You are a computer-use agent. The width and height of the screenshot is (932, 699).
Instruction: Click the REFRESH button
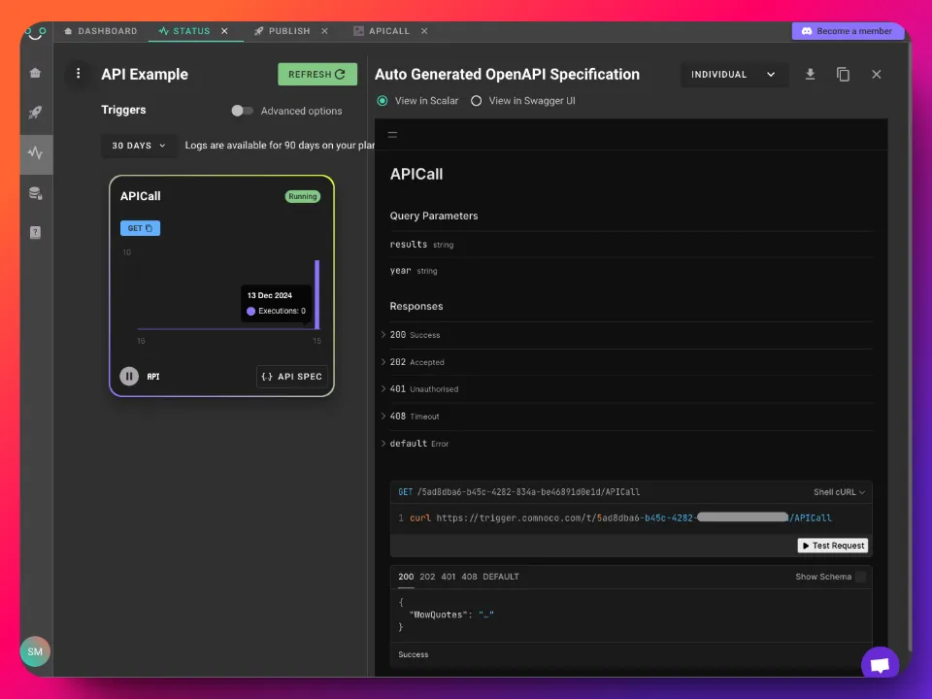pos(316,75)
